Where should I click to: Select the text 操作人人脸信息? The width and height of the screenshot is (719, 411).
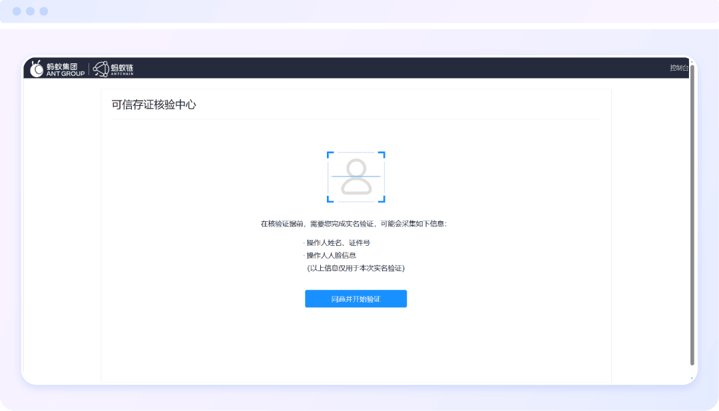[x=331, y=256]
